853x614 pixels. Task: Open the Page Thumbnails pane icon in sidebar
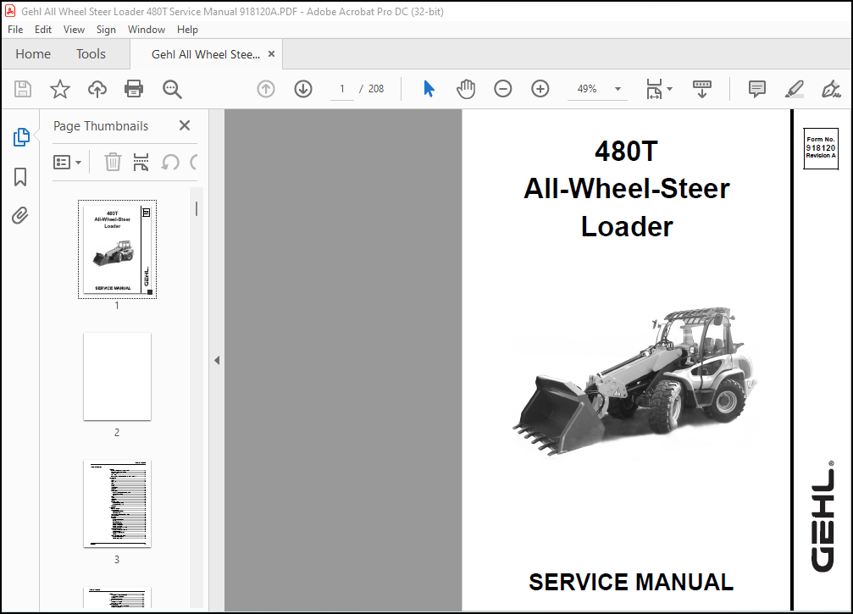point(20,137)
